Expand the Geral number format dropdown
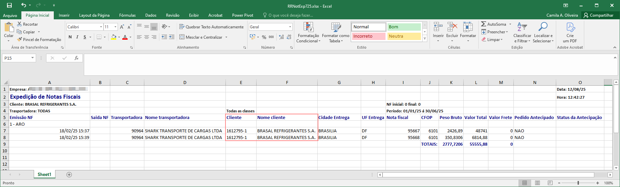Image resolution: width=620 pixels, height=187 pixels. coord(290,27)
